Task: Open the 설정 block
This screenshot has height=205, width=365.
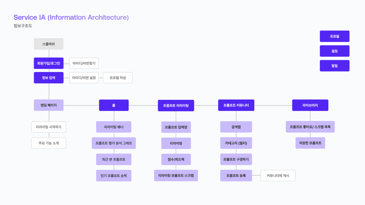Action: (334, 51)
